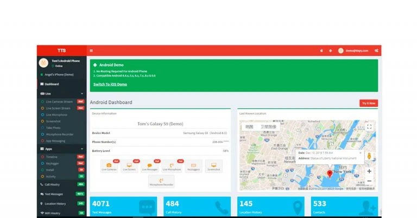Open the 4071 Text Messages summary card
417x218 pixels.
tap(125, 207)
